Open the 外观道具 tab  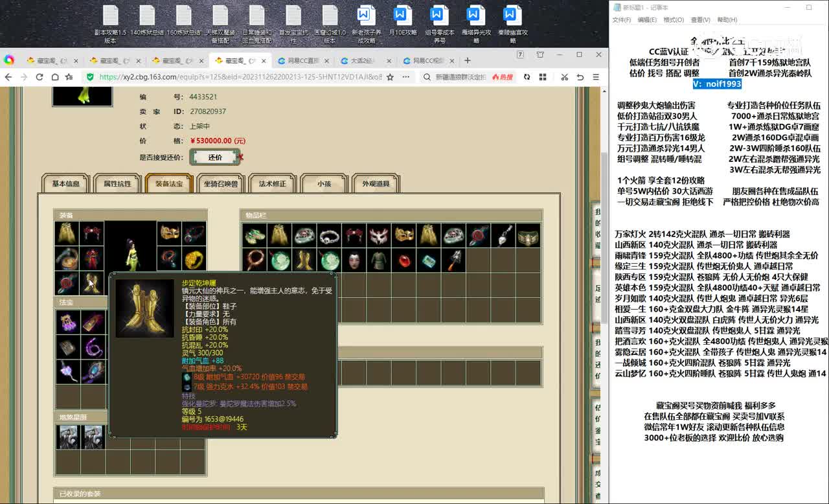coord(376,184)
